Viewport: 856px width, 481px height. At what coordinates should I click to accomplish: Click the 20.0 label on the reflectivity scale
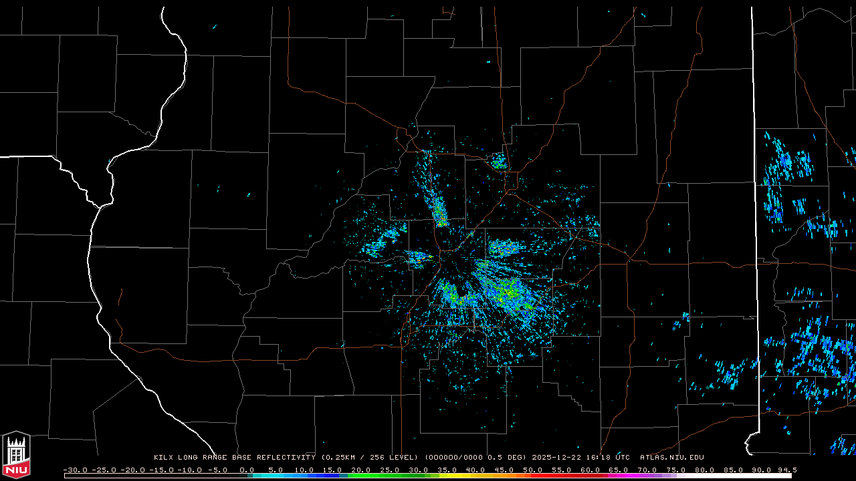(361, 470)
